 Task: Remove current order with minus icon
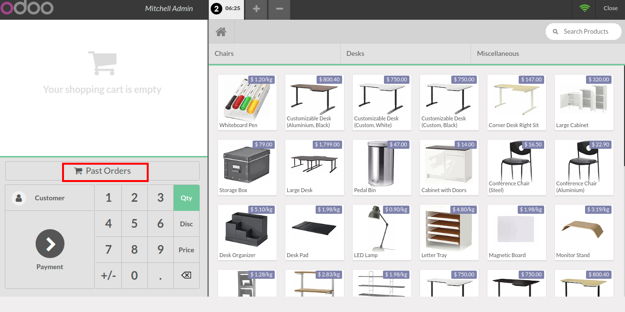280,9
